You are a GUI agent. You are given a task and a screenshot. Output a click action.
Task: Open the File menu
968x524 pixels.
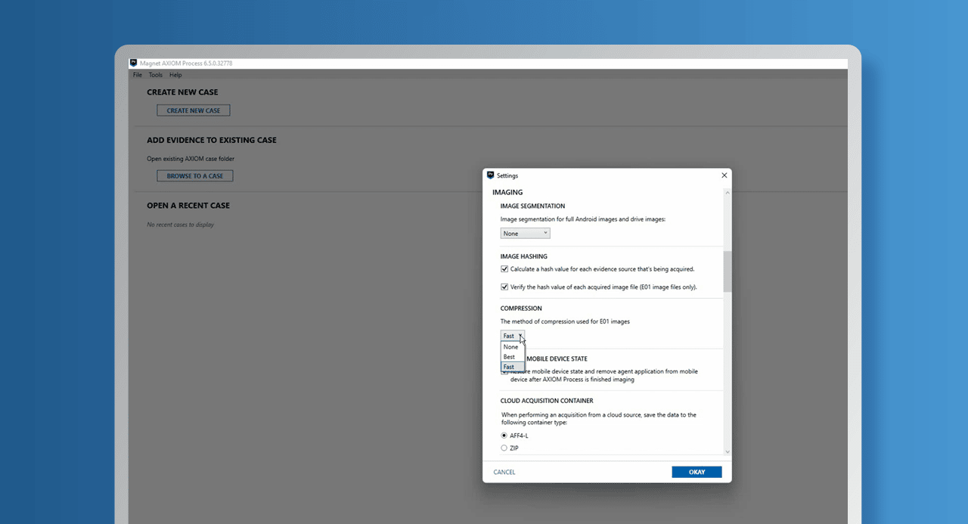(x=138, y=75)
